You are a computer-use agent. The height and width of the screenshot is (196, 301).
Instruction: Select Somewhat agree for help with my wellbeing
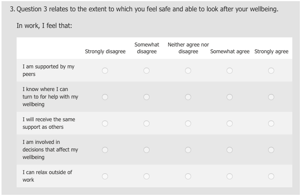[x=230, y=97]
